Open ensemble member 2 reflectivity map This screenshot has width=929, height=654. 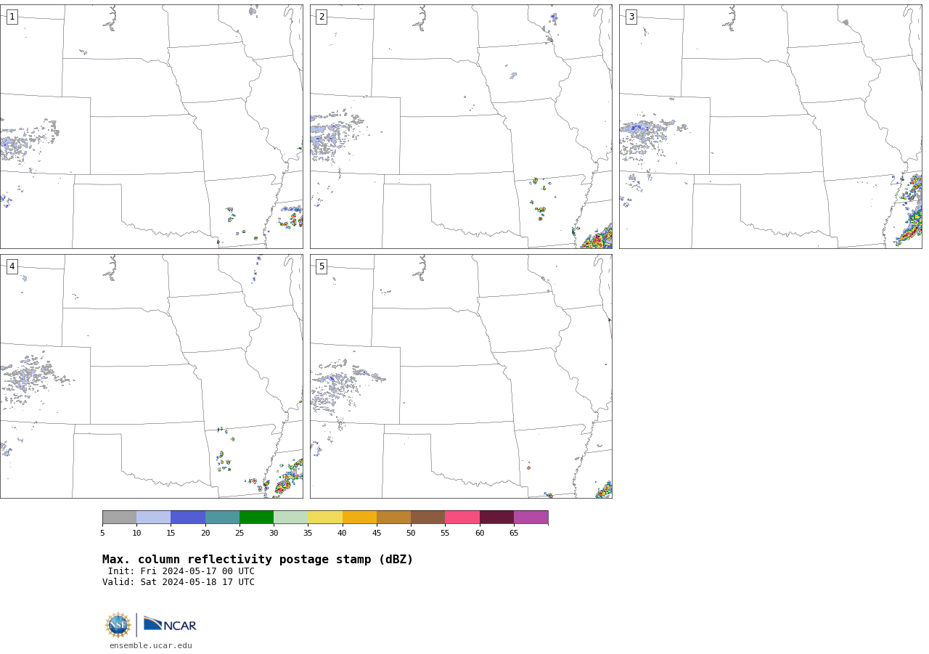(461, 126)
